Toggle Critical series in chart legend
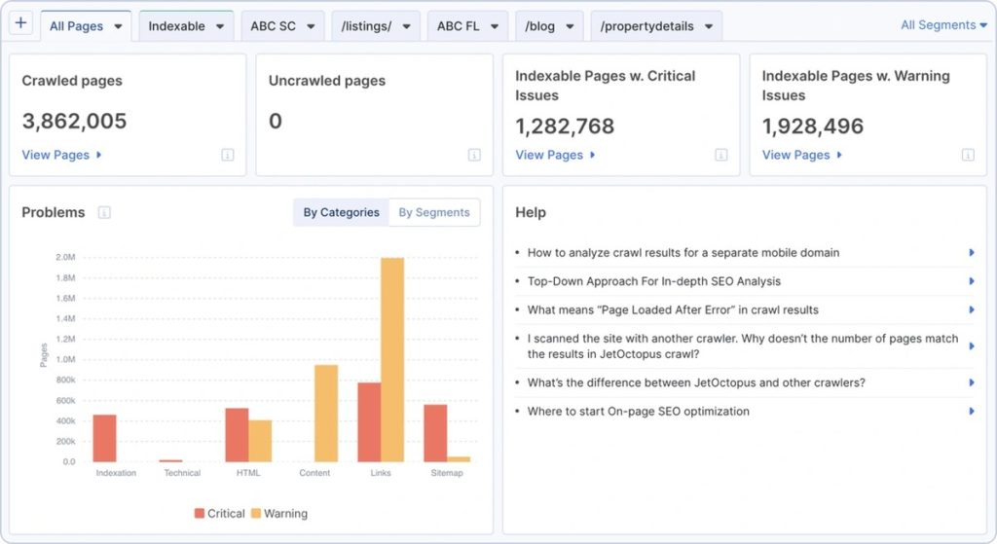 [220, 513]
